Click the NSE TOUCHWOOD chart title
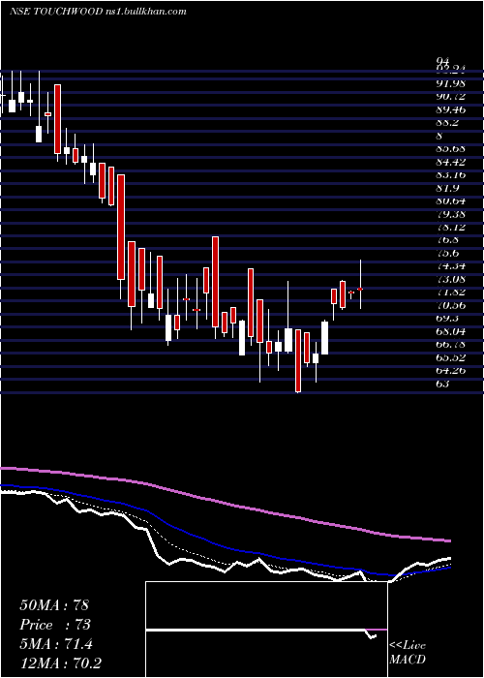484x678 pixels. tap(98, 12)
